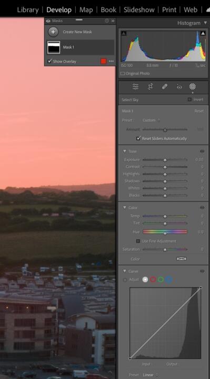
Task: Open the Web module
Action: click(x=191, y=9)
